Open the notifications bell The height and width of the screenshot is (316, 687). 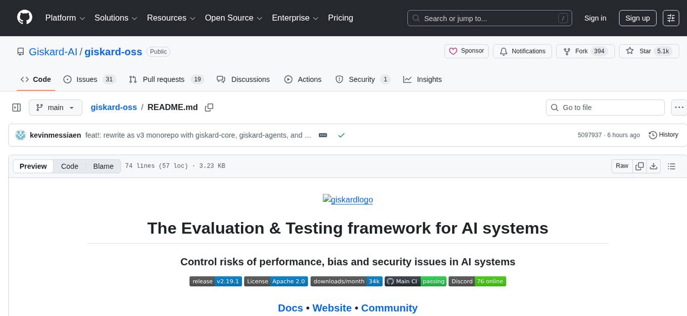click(x=522, y=51)
